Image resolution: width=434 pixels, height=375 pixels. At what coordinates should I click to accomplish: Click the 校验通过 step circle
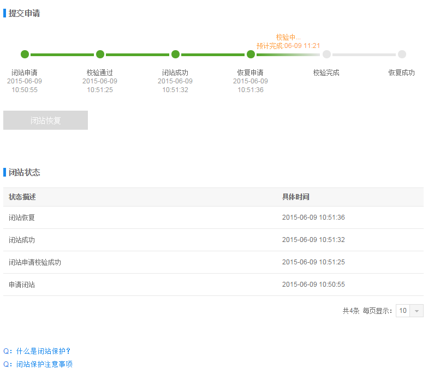tap(100, 54)
